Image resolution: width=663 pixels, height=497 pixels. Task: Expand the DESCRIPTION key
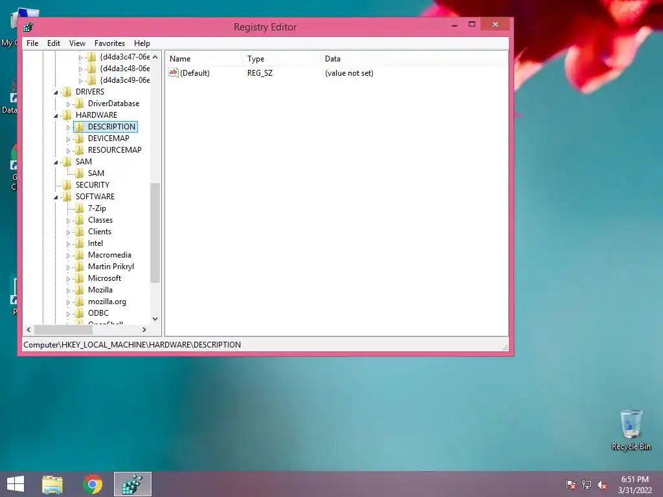(x=68, y=127)
